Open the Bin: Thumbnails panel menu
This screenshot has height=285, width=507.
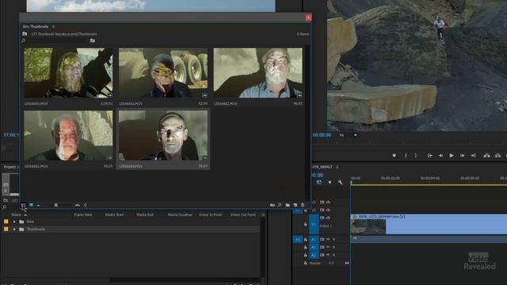(x=53, y=26)
